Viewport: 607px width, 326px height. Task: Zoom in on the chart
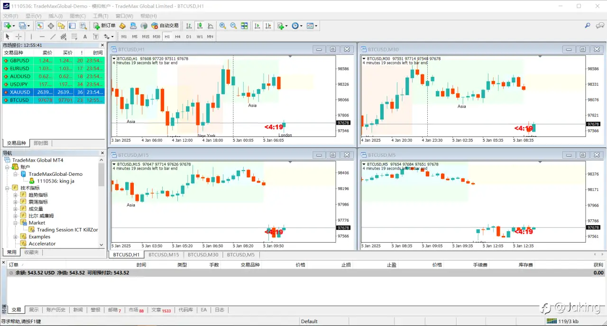coord(222,26)
